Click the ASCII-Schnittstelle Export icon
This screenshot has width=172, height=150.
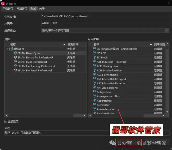pos(94,79)
